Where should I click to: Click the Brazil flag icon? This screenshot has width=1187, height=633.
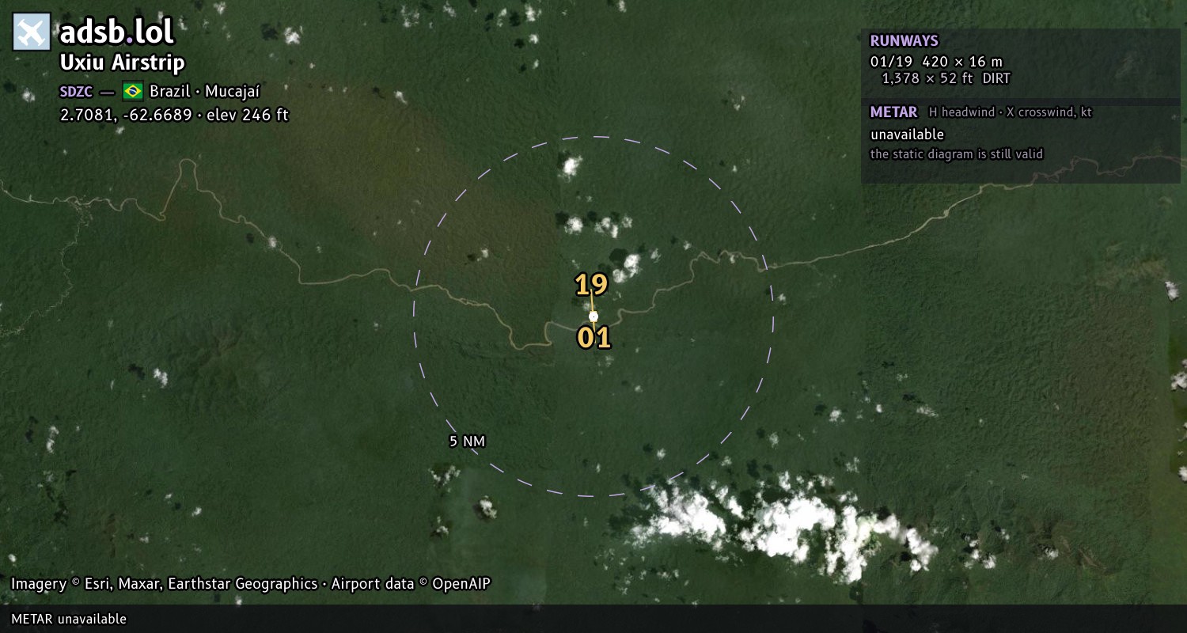133,91
